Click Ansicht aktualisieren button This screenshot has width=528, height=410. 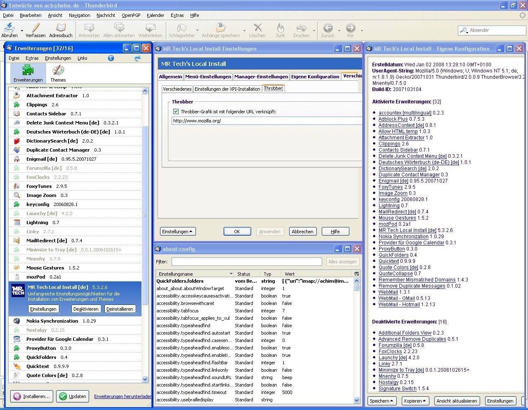pos(457,401)
